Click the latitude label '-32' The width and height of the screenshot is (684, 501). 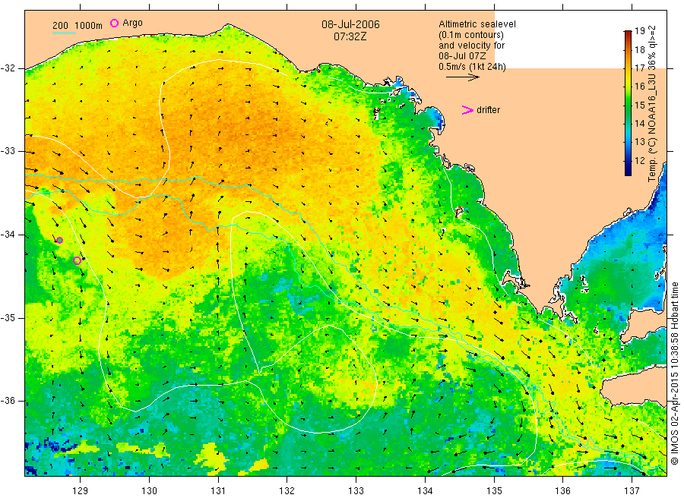pyautogui.click(x=8, y=68)
